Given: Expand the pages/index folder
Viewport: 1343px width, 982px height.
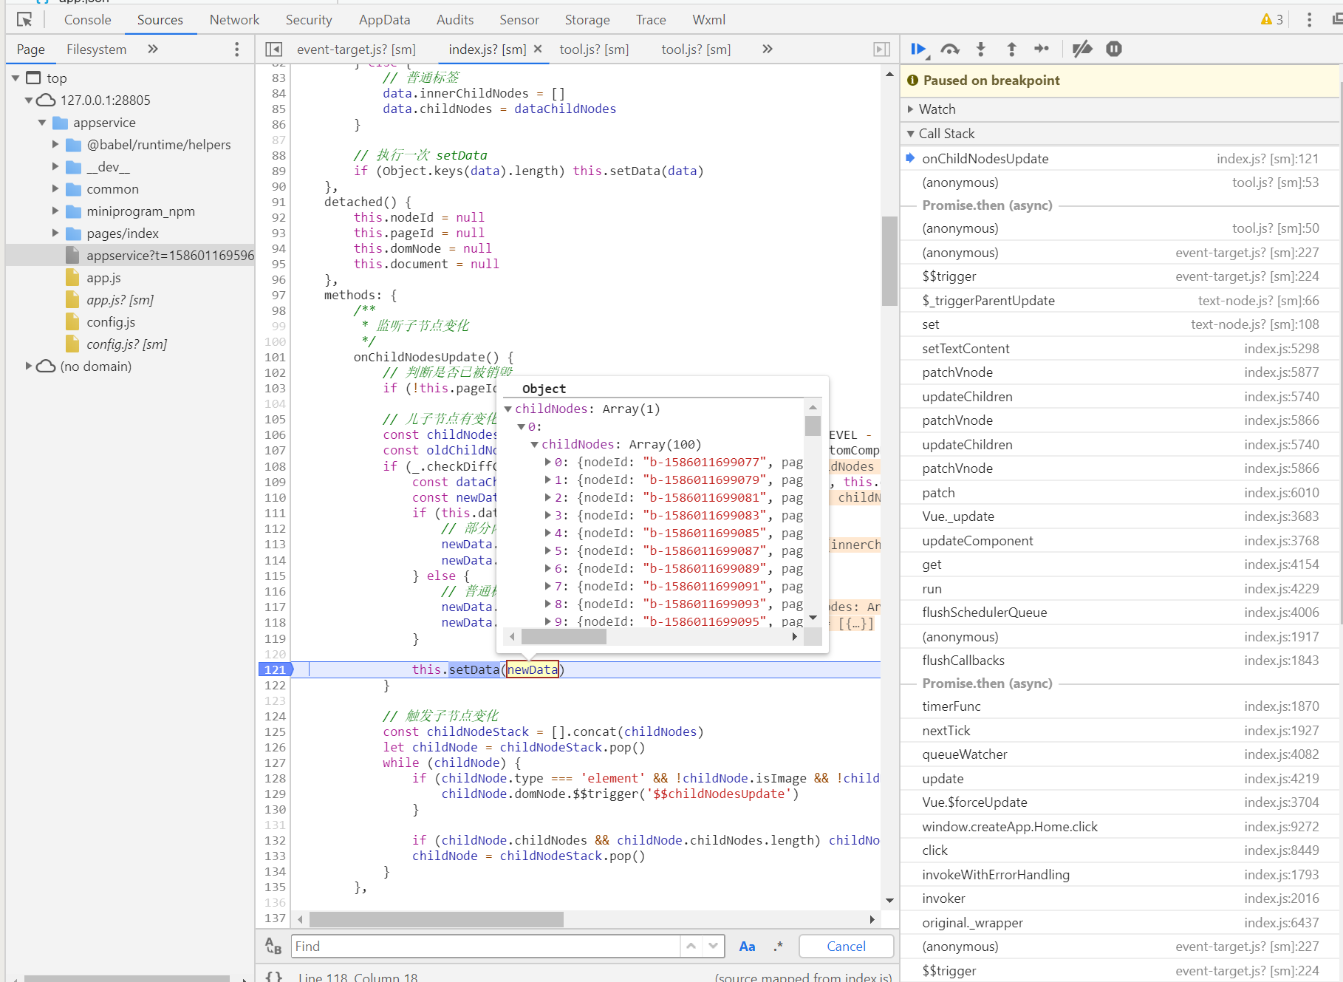Looking at the screenshot, I should (55, 233).
